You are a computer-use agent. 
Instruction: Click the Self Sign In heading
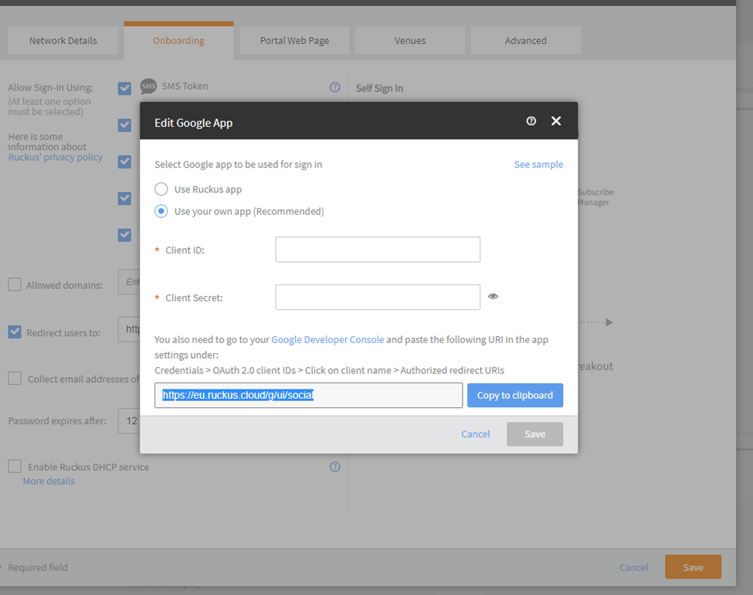[379, 88]
